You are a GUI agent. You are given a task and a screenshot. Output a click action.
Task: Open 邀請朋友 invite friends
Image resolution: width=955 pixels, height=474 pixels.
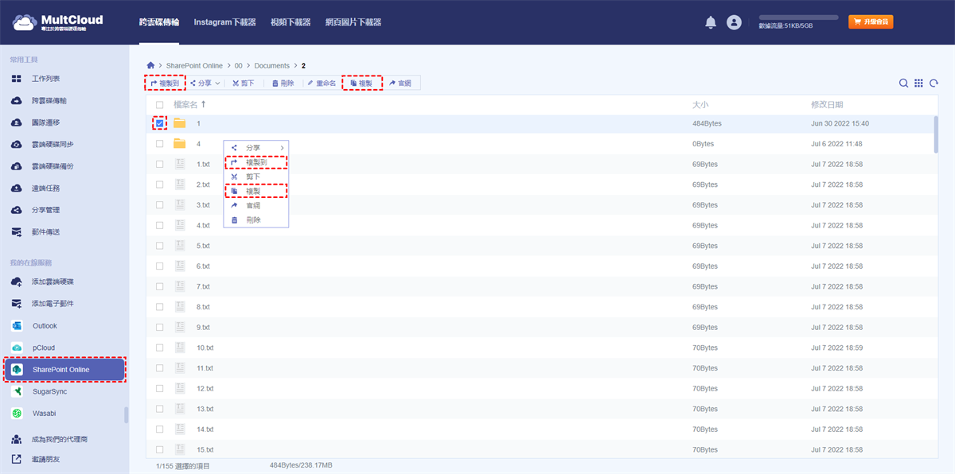[45, 459]
